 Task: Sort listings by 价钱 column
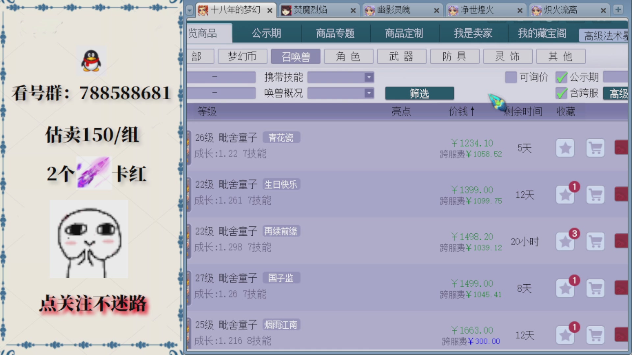pyautogui.click(x=461, y=112)
